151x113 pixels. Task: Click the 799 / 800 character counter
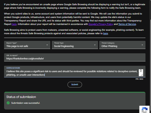[x=139, y=79]
